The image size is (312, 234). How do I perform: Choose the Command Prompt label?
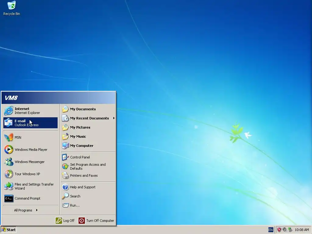click(27, 198)
